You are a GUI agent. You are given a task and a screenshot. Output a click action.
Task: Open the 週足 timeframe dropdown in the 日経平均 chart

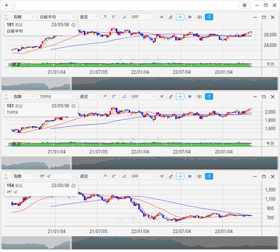89,17
